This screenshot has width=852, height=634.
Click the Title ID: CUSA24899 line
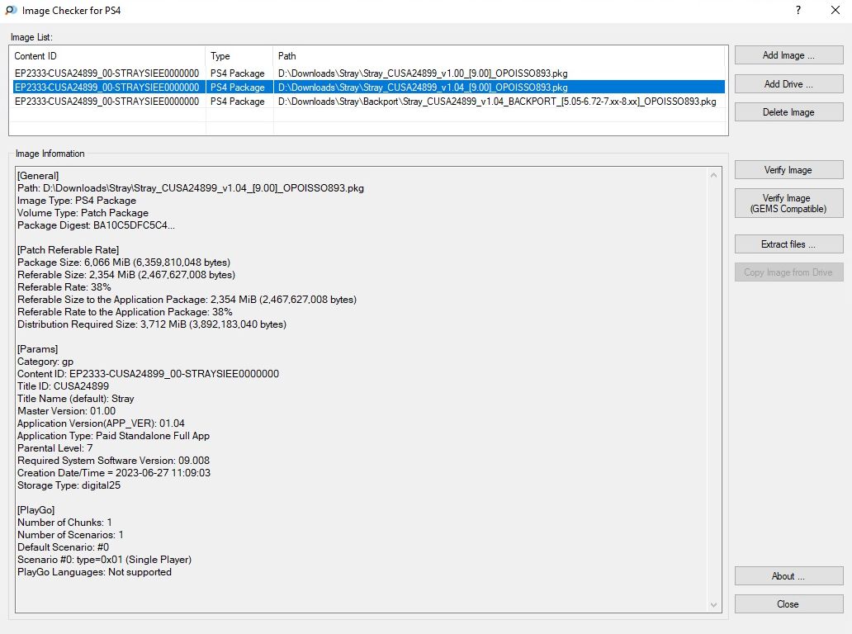(x=63, y=386)
